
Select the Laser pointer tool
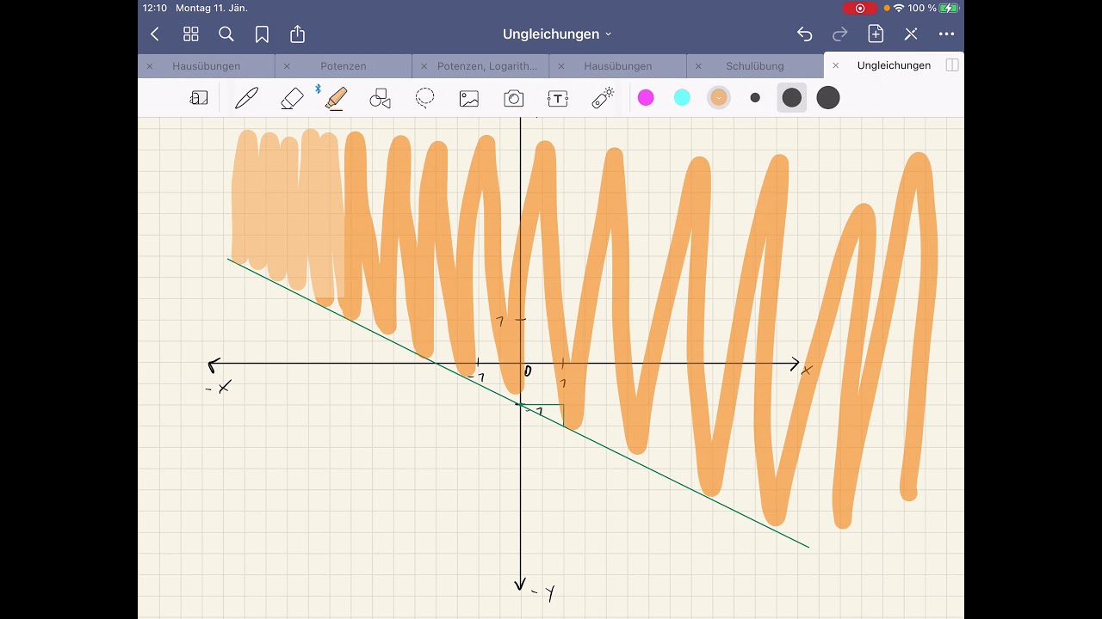pyautogui.click(x=603, y=98)
